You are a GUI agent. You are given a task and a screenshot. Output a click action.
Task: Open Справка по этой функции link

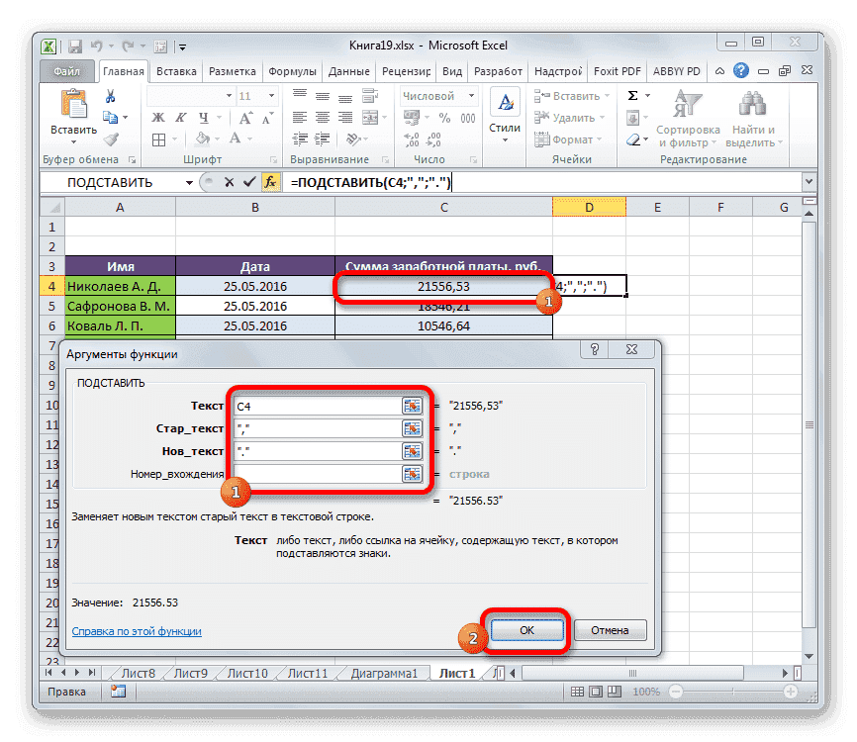point(138,631)
